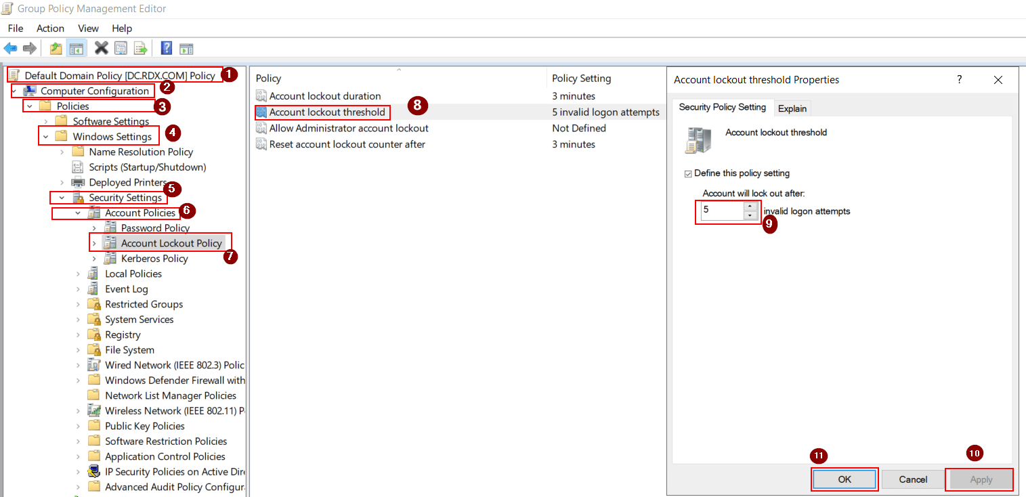Viewport: 1026px width, 497px height.
Task: Toggle the Show/Hide Action Pane icon
Action: (186, 48)
